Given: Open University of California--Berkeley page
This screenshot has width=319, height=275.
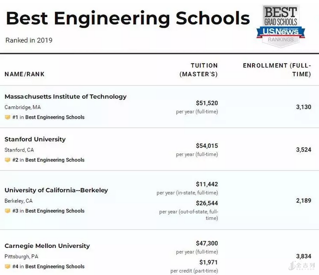Looking at the screenshot, I should (56, 190).
